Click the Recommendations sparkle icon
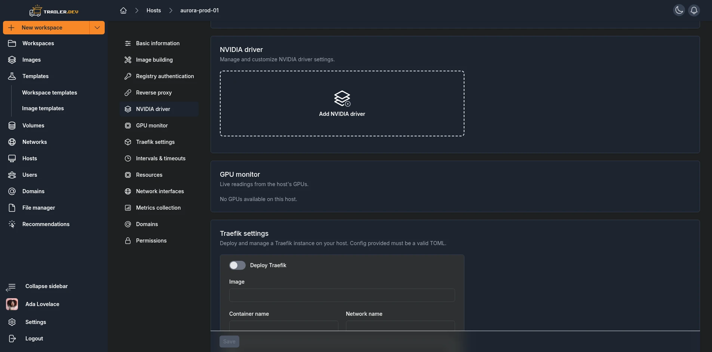 (12, 224)
